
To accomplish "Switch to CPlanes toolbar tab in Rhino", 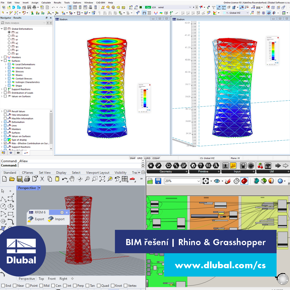I will pos(27,173).
